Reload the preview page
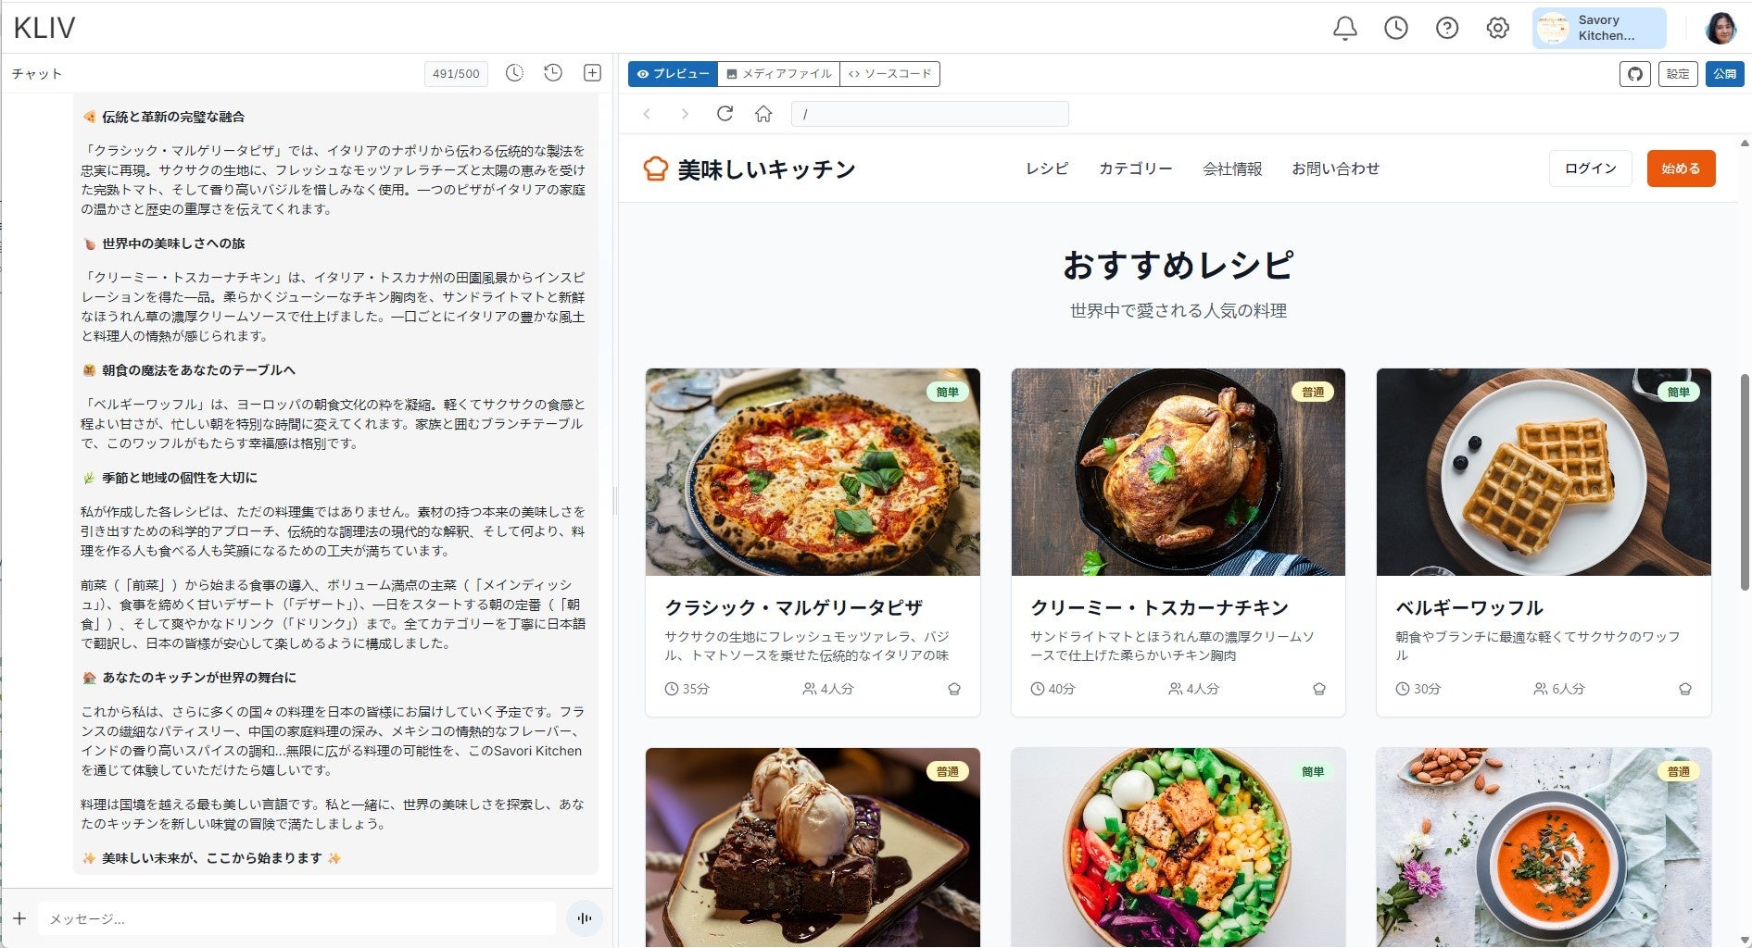 (725, 114)
